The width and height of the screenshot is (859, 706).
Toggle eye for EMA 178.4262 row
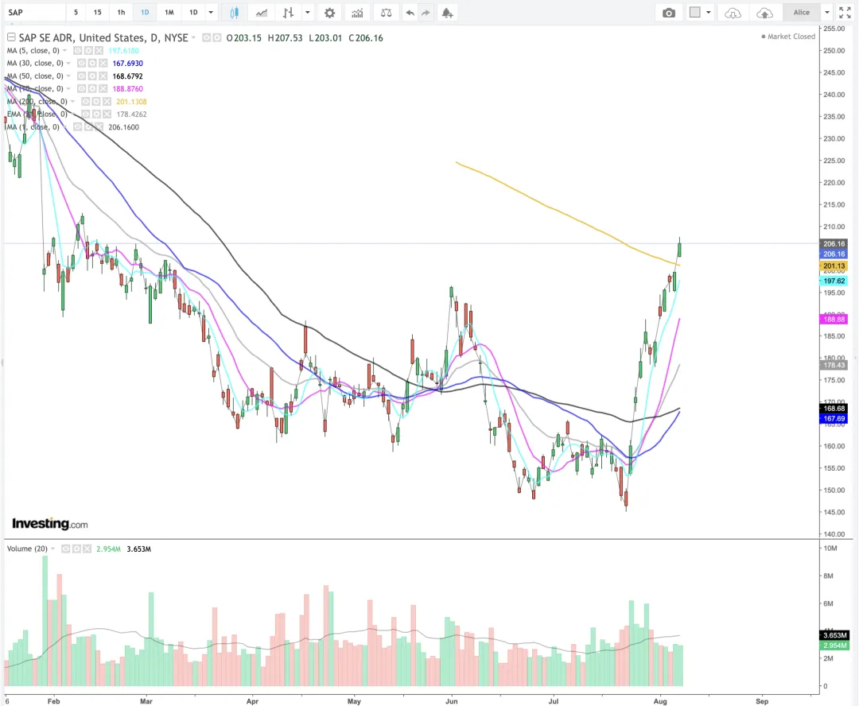(x=85, y=114)
